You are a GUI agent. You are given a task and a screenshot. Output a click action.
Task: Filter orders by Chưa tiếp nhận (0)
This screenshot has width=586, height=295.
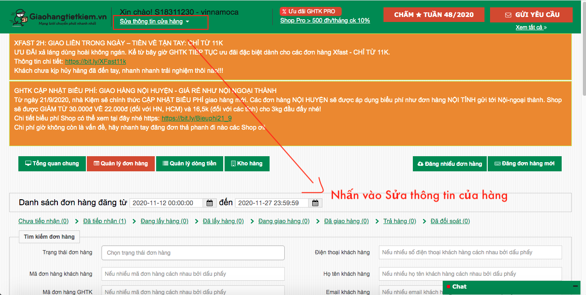click(x=44, y=221)
